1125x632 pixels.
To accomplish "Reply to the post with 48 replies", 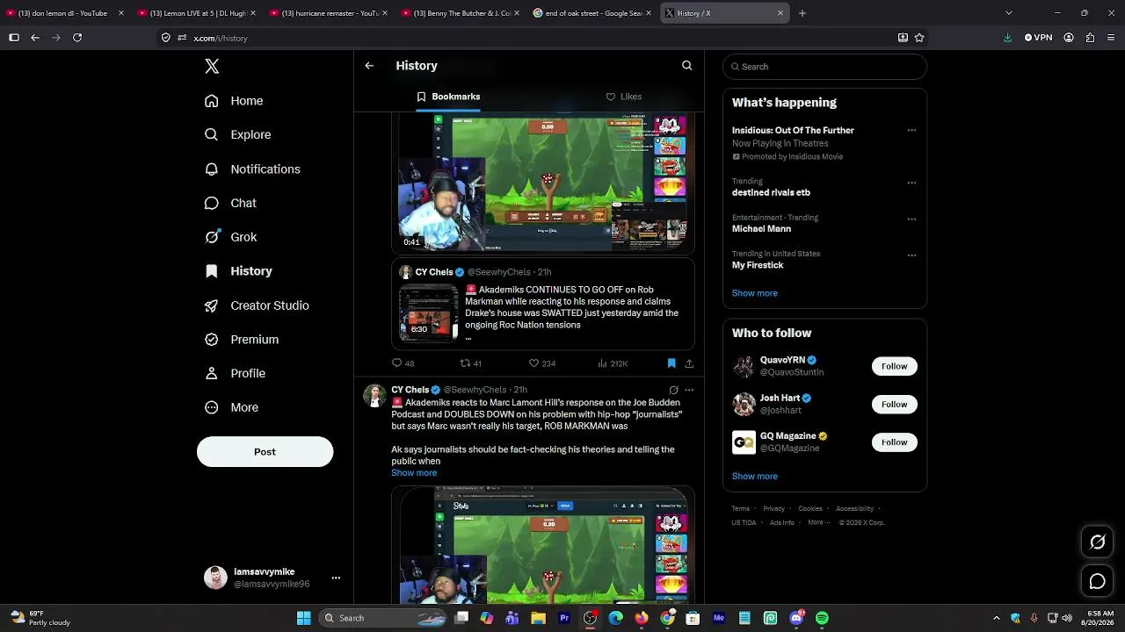I will pyautogui.click(x=403, y=363).
